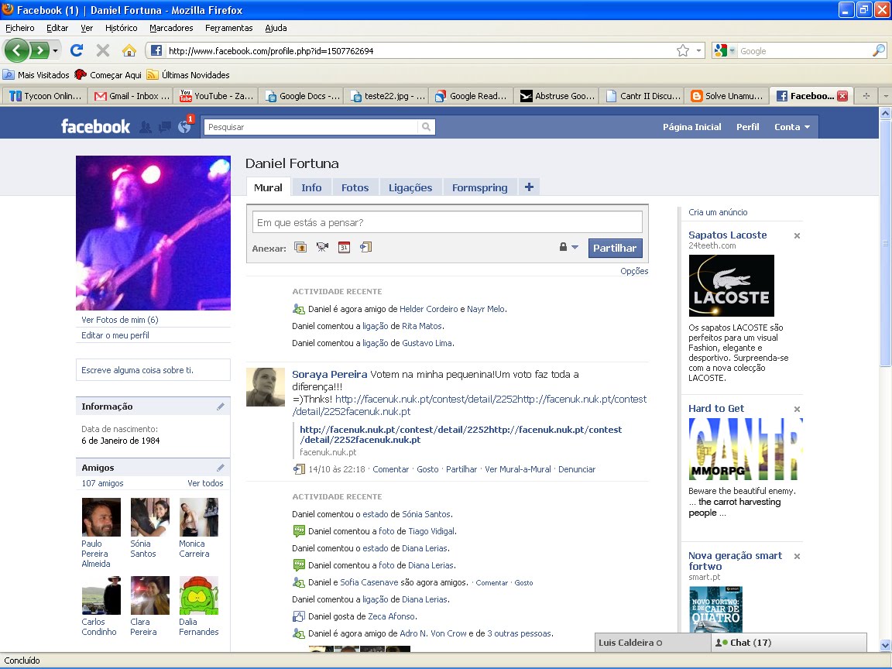Image resolution: width=892 pixels, height=669 pixels.
Task: Click the Pesquisar search field
Action: [310, 127]
